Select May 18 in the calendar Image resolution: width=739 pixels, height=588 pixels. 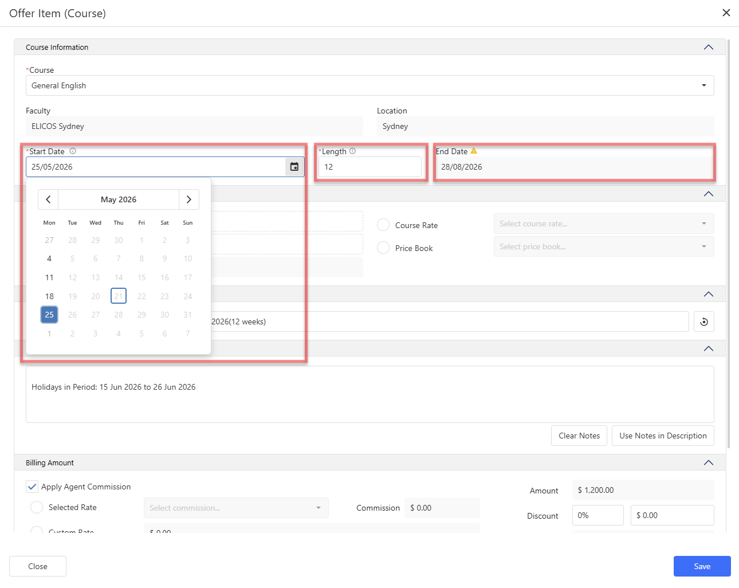(x=49, y=296)
